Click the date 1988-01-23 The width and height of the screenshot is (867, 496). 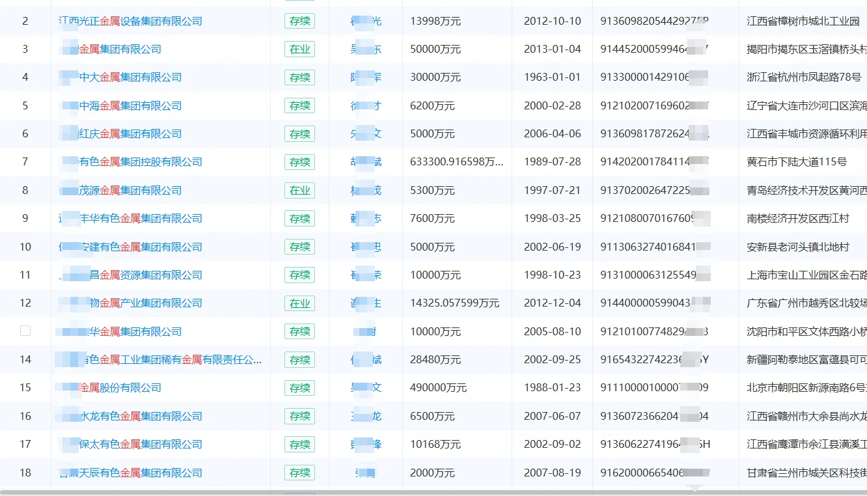(x=553, y=387)
